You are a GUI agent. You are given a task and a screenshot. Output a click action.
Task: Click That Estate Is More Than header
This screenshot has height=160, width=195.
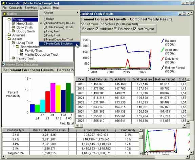pyautogui.click(x=49, y=130)
